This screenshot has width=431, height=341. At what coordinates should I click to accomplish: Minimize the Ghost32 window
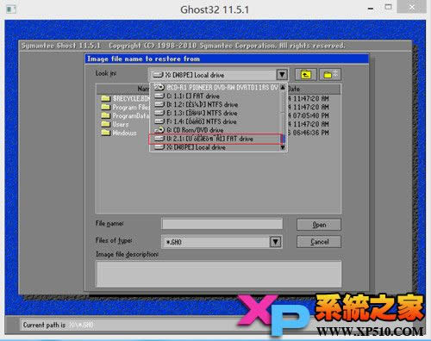pos(371,9)
